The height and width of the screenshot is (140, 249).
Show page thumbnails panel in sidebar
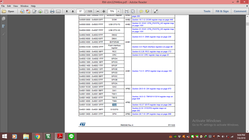(x=3, y=19)
